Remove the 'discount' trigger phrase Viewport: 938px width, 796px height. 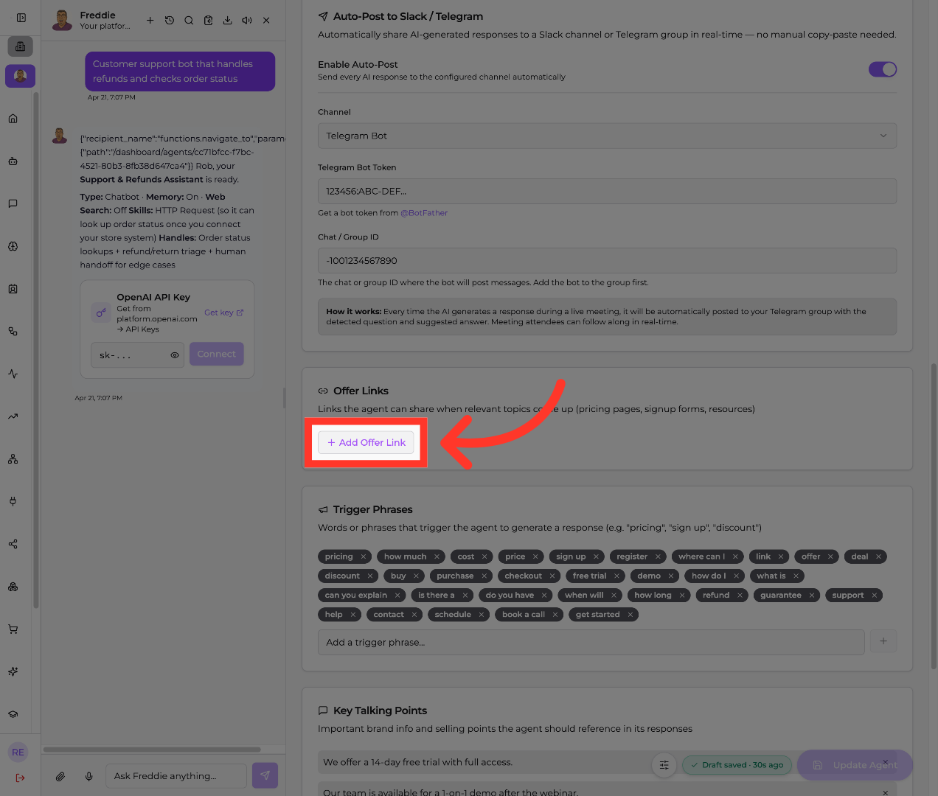(370, 576)
